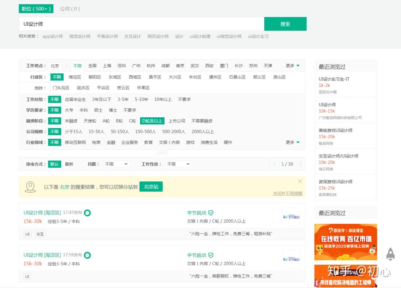
Task: Click the UI tag on the second posting
Action: [x=27, y=276]
